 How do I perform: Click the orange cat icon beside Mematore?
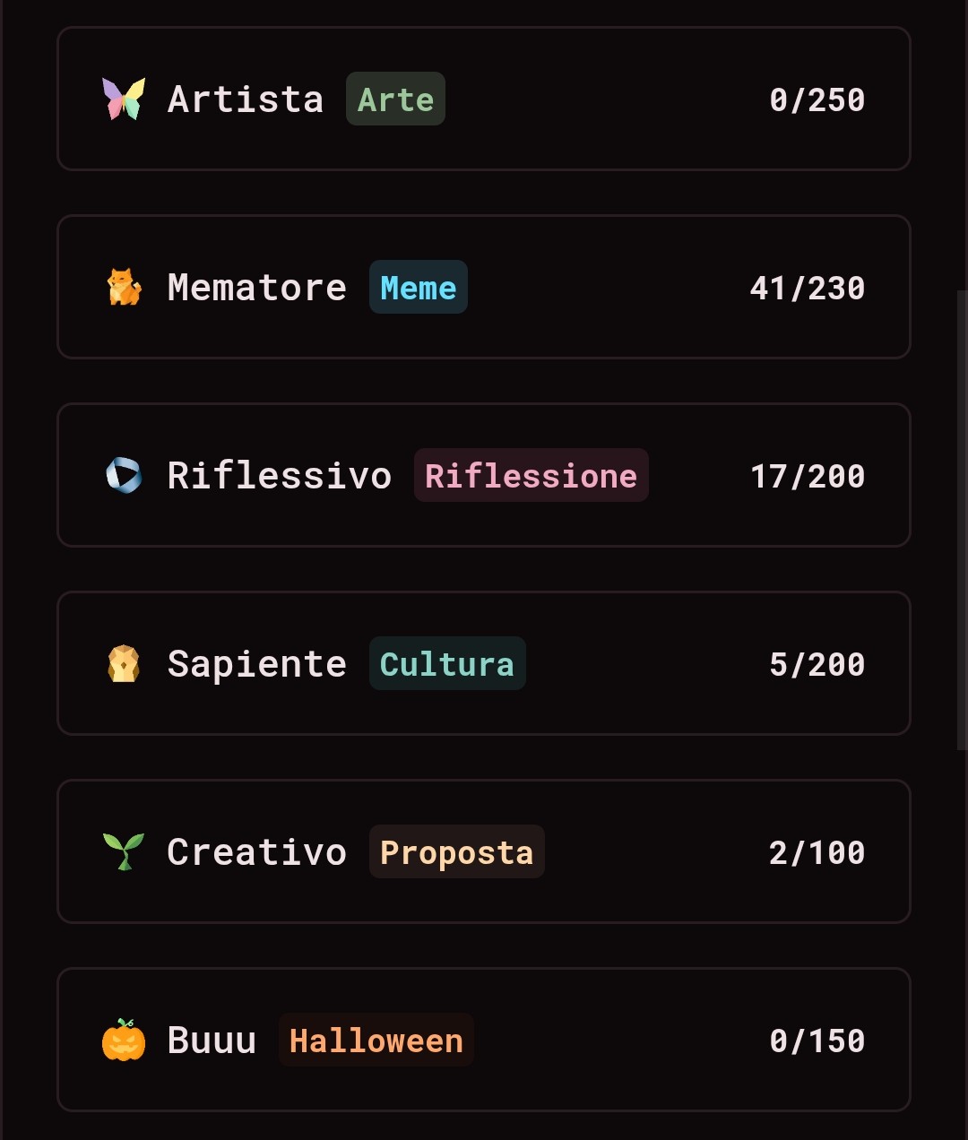124,287
